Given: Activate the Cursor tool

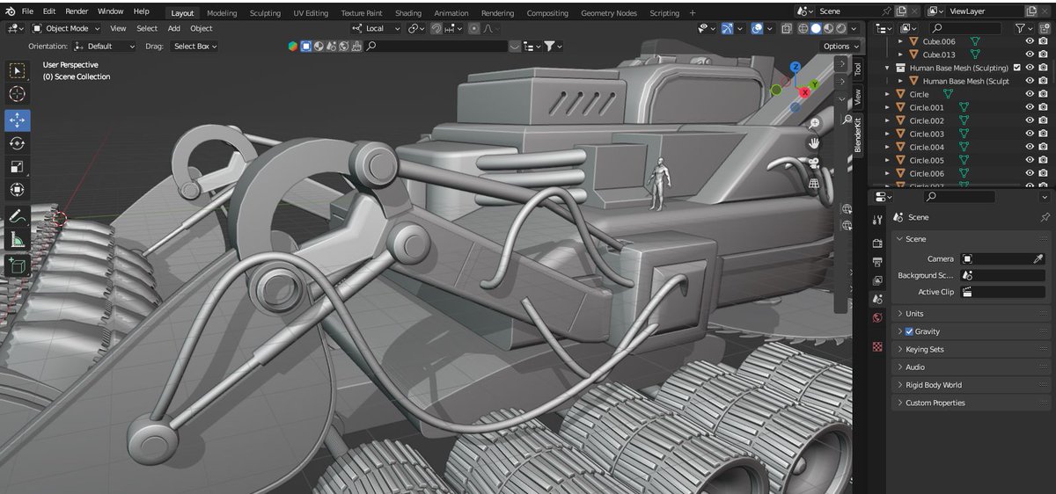Looking at the screenshot, I should [x=18, y=94].
